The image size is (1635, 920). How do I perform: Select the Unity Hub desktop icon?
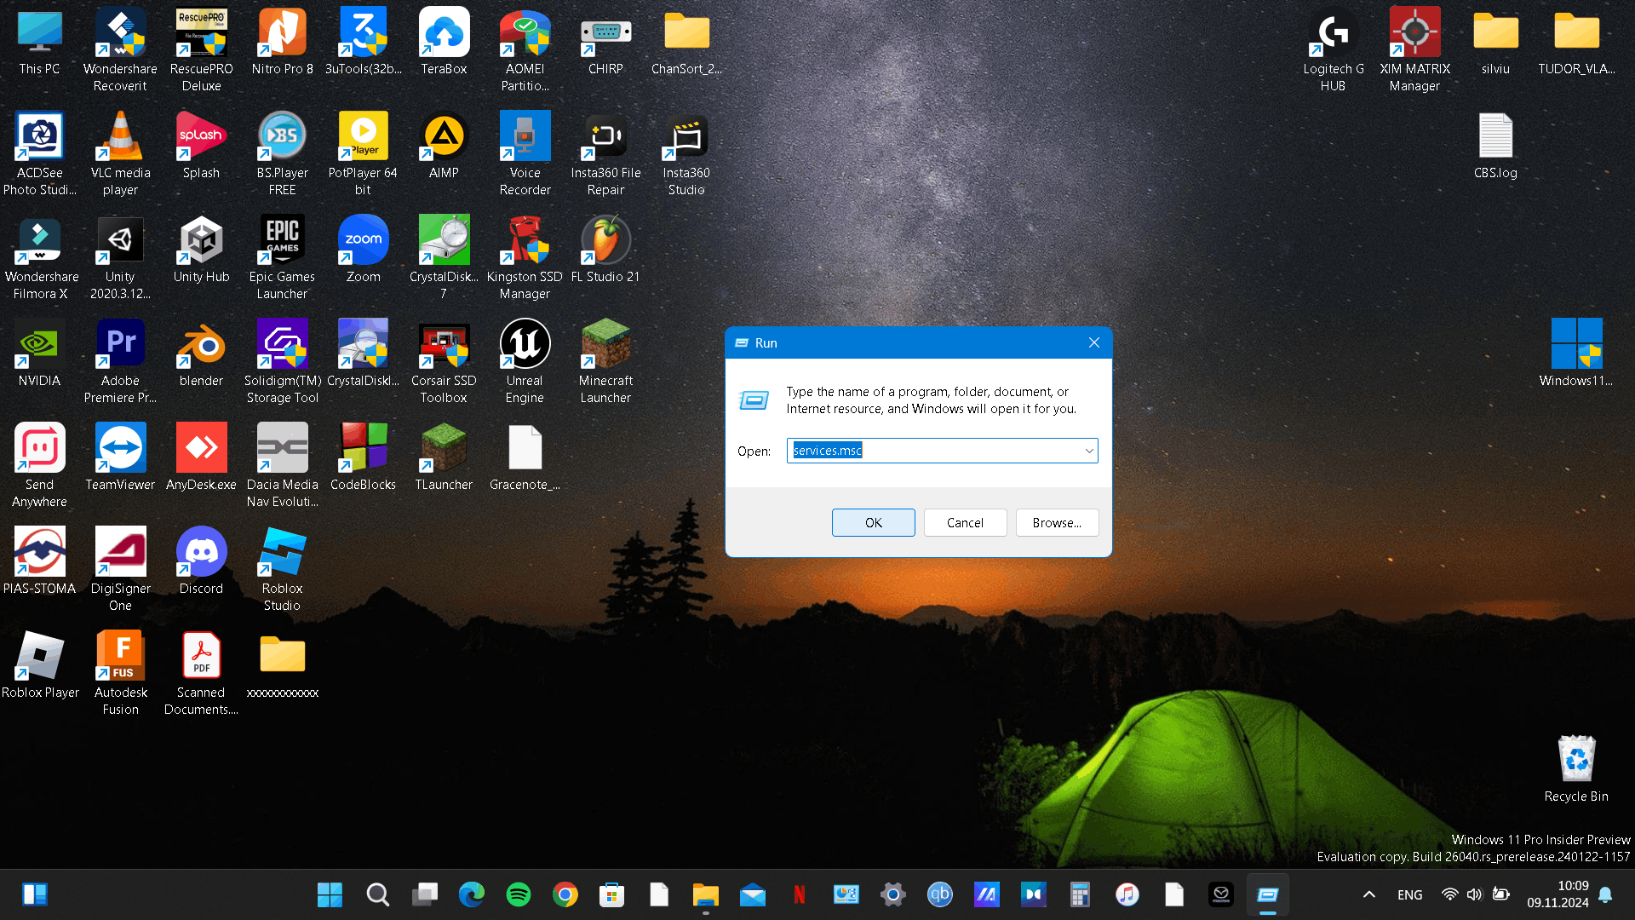(201, 249)
